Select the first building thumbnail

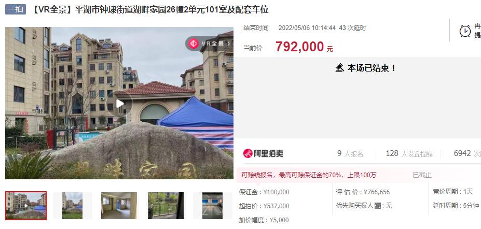click(26, 206)
